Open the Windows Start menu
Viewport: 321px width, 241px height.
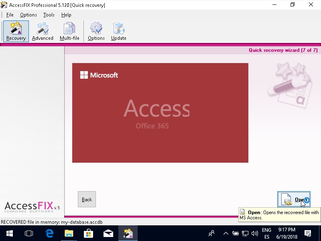pyautogui.click(x=9, y=233)
